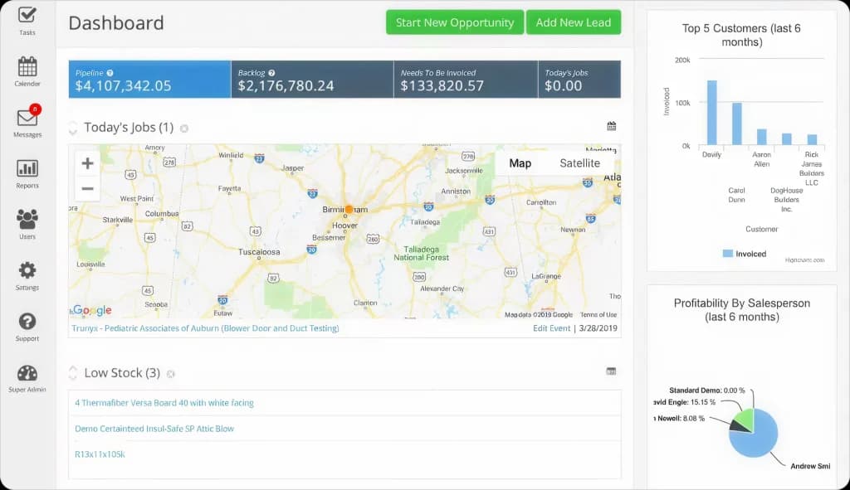850x490 pixels.
Task: Open the calendar icon on Today's Jobs widget
Action: point(612,125)
